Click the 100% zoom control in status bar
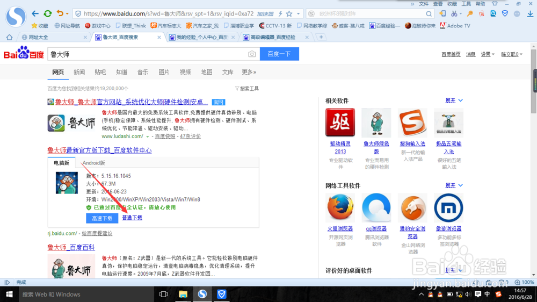The image size is (537, 302). [x=524, y=282]
